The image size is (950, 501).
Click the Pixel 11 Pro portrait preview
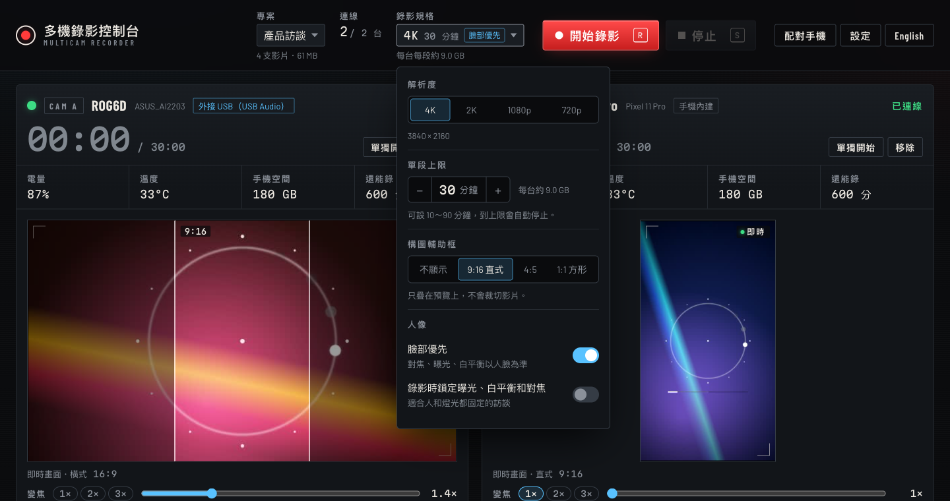(x=708, y=340)
